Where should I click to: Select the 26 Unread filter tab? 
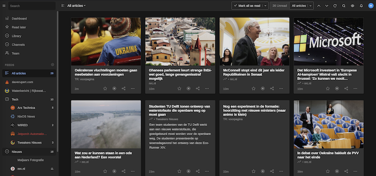point(280,6)
